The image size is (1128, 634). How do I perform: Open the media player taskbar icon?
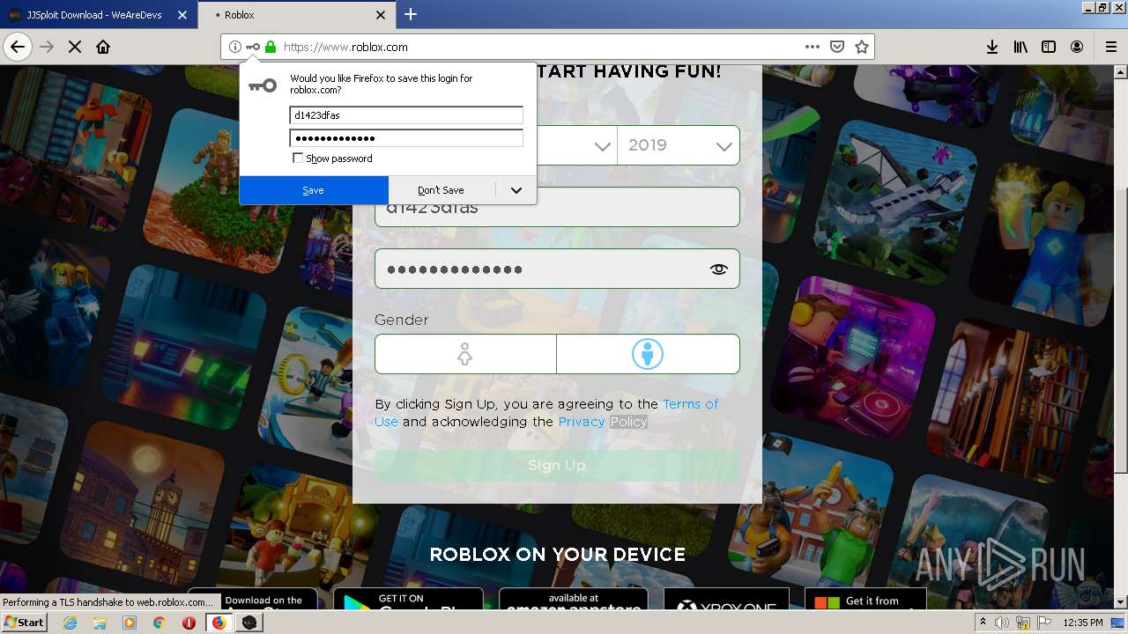point(130,623)
